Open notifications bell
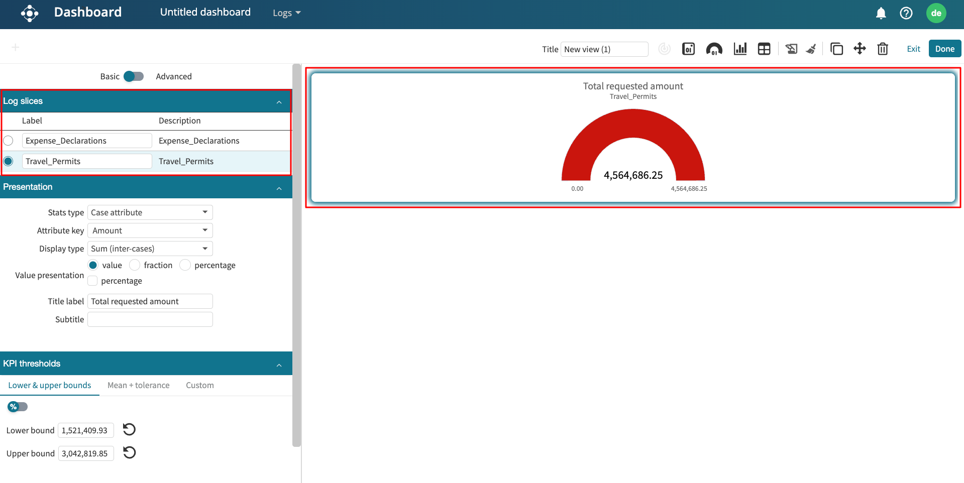The width and height of the screenshot is (964, 483). tap(881, 13)
